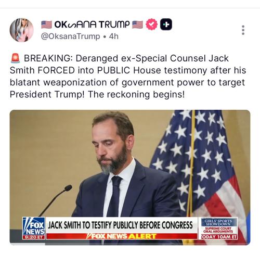The width and height of the screenshot is (260, 254).
Task: Open the @OksanaTrump handle link
Action: pos(70,36)
